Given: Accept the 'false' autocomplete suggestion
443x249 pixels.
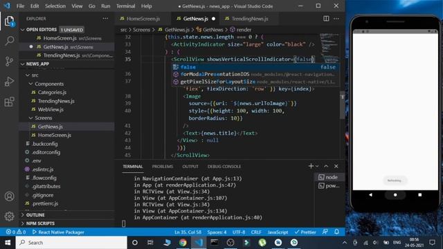Looking at the screenshot, I should [x=255, y=67].
